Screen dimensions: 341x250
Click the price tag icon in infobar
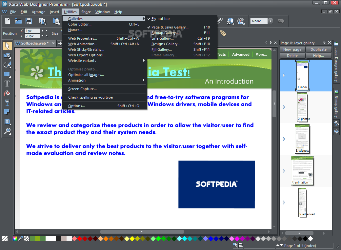tap(223, 33)
